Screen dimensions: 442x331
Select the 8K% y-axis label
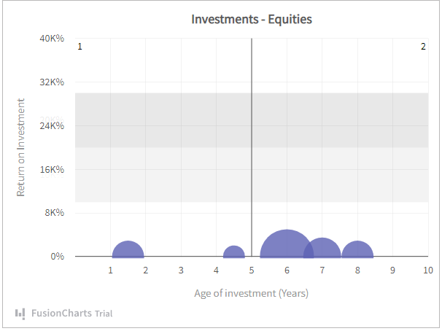(x=54, y=213)
